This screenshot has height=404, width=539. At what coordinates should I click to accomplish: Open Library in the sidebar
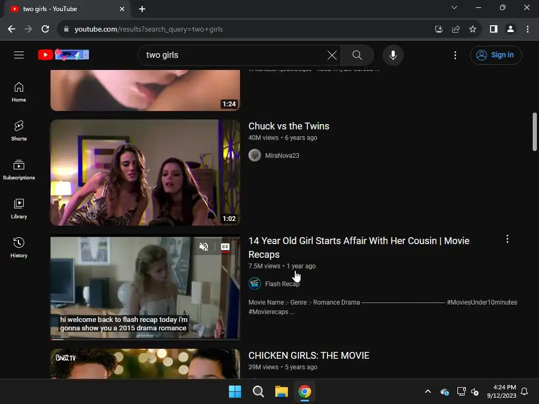tap(19, 209)
